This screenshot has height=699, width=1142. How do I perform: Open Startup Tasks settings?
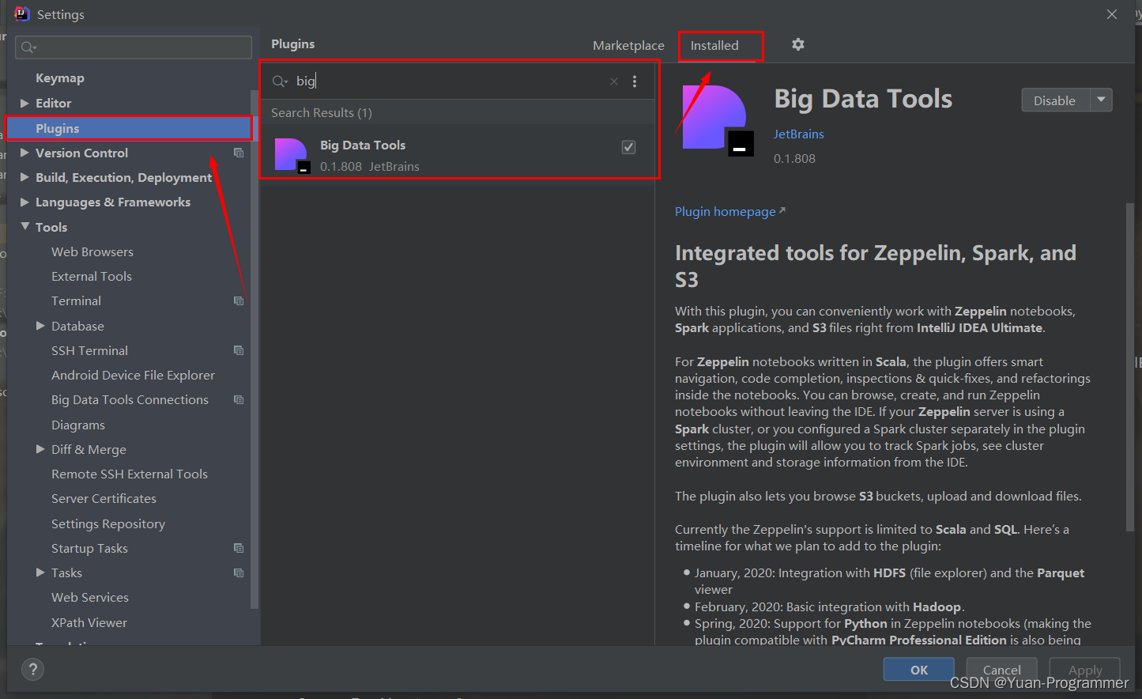tap(89, 548)
